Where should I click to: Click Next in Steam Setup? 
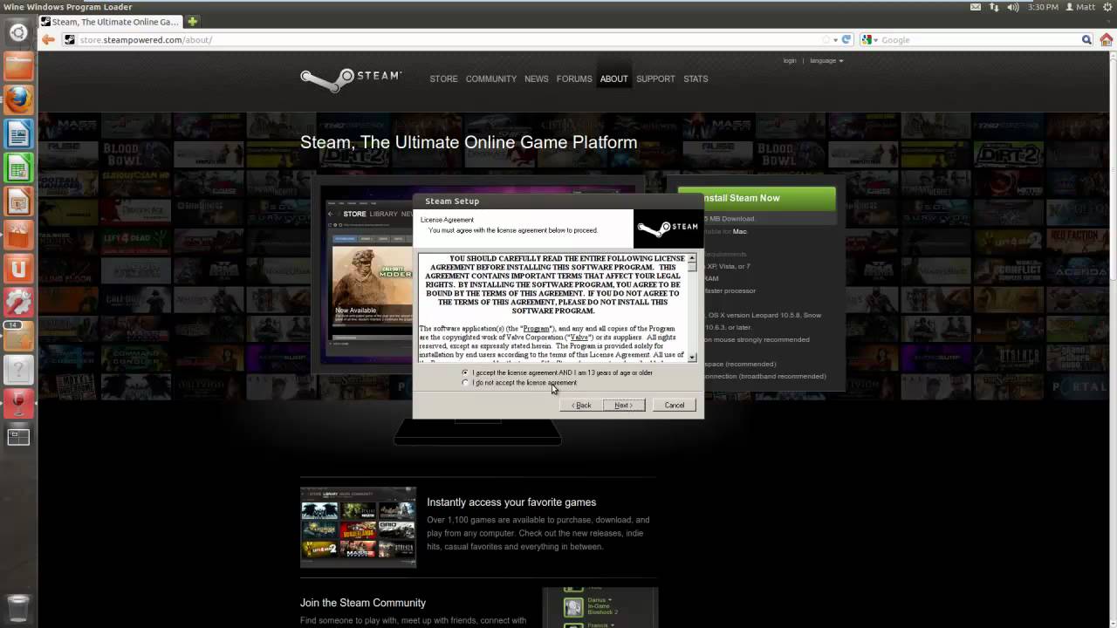coord(624,405)
